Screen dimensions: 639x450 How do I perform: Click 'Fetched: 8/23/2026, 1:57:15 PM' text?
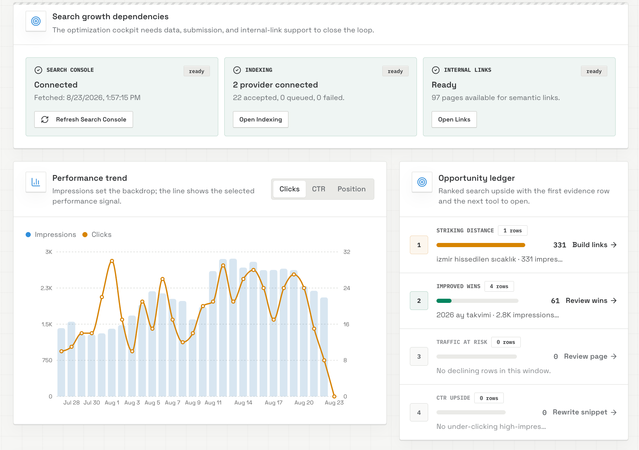tap(87, 97)
